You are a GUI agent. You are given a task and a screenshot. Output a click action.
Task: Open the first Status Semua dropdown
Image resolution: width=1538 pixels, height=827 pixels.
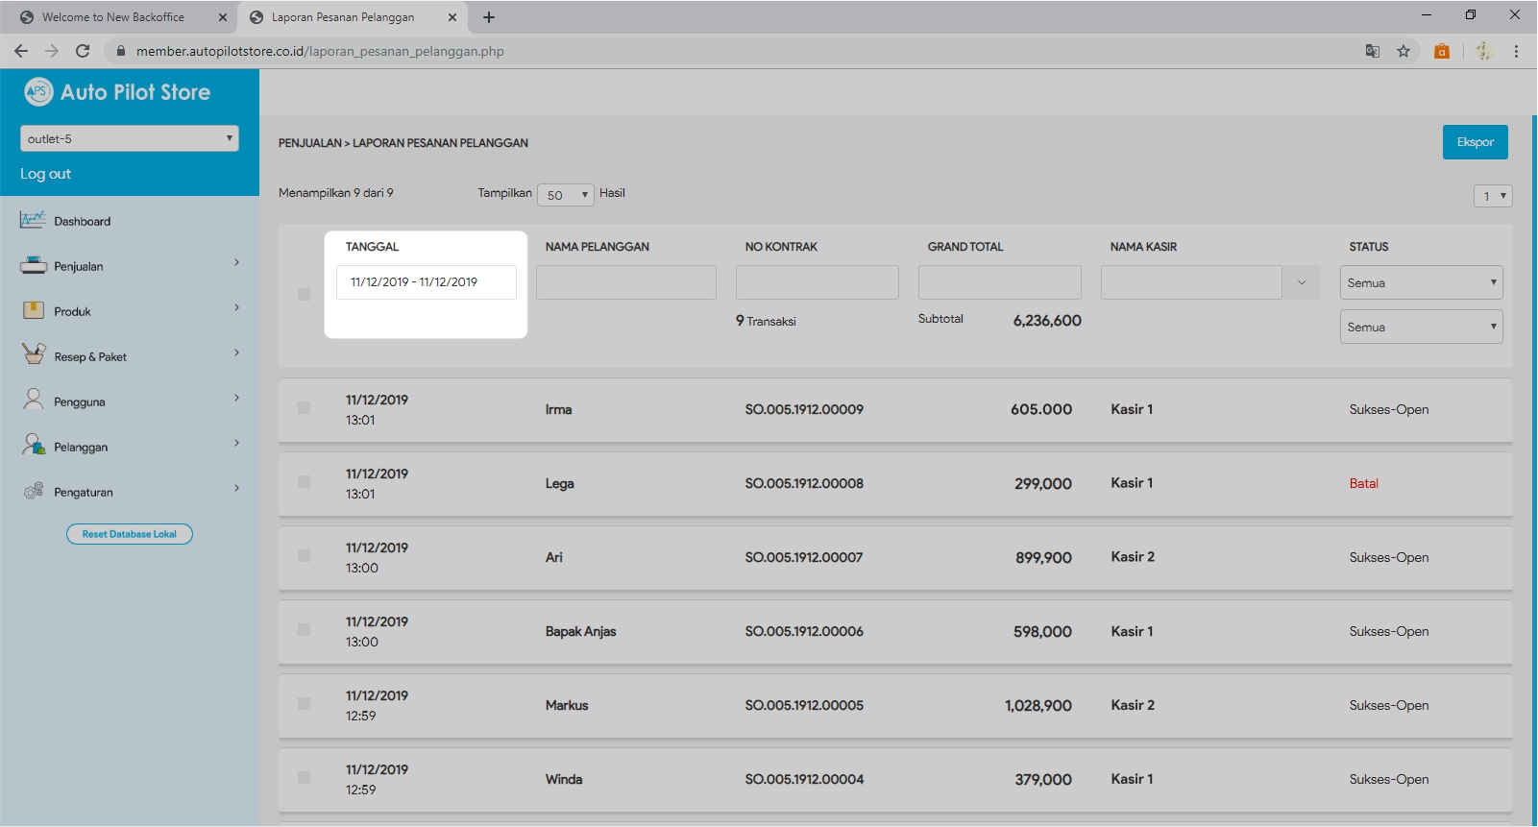pos(1421,282)
